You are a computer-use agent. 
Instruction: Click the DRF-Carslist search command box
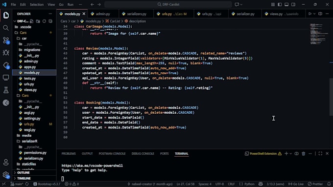pyautogui.click(x=168, y=4)
